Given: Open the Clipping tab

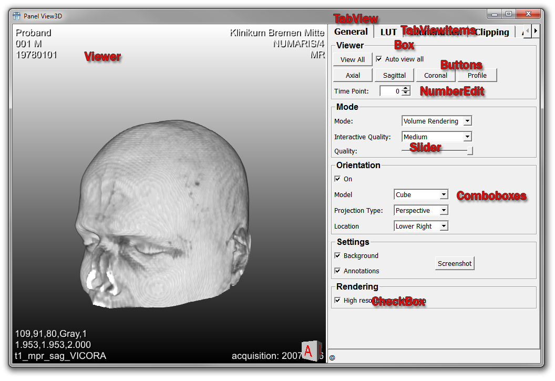Looking at the screenshot, I should pos(491,32).
